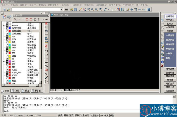
Task: Uncheck the ASSIST layer checkbox
Action: (x=7, y=25)
